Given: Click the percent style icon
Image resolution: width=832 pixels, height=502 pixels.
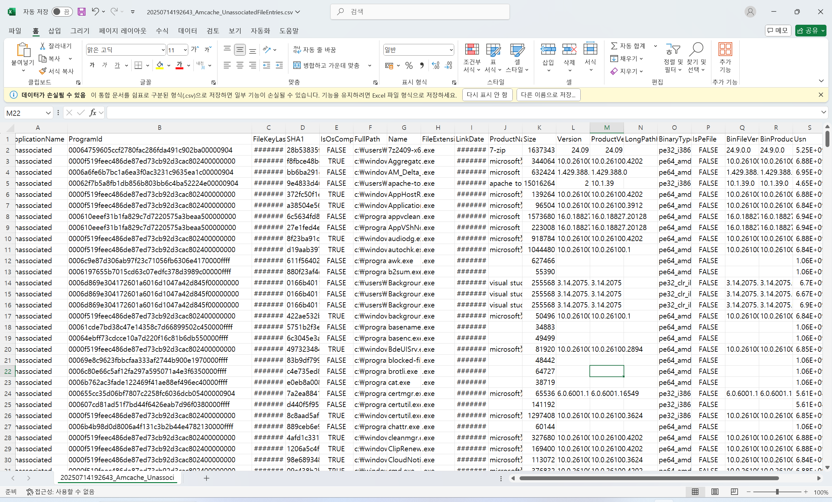Looking at the screenshot, I should tap(409, 65).
